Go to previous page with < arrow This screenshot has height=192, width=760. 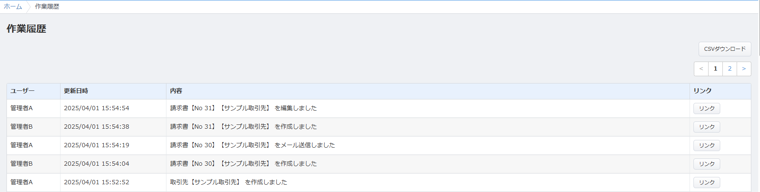click(x=701, y=69)
